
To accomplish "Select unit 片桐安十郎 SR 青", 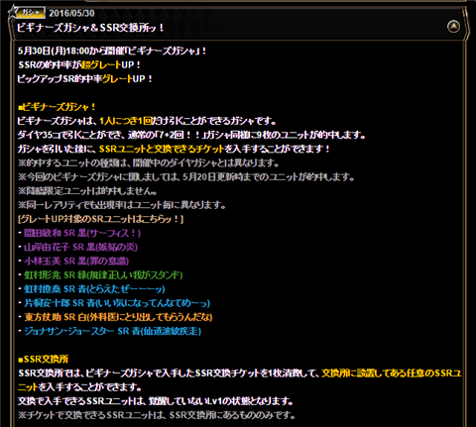I will [x=117, y=303].
